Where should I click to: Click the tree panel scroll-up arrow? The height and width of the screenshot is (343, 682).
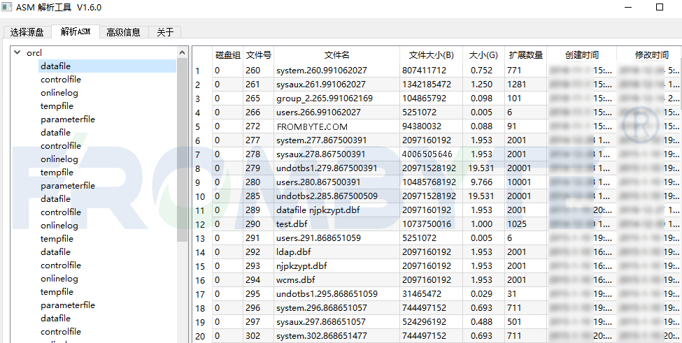click(183, 52)
